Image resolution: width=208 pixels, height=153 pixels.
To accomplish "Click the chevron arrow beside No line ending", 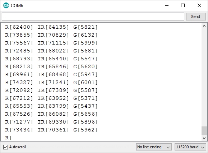I will coord(168,147).
